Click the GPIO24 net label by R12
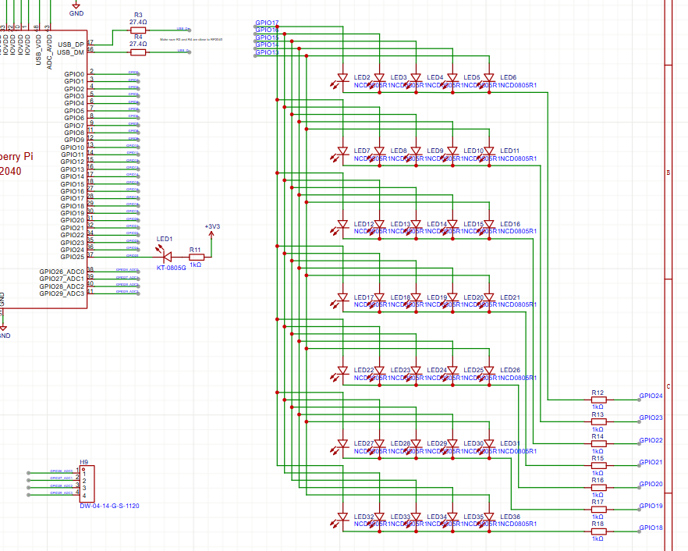 651,396
